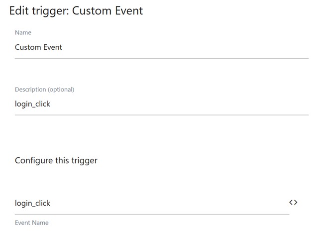
Task: Open variable picker beside Event Name field
Action: pyautogui.click(x=293, y=202)
